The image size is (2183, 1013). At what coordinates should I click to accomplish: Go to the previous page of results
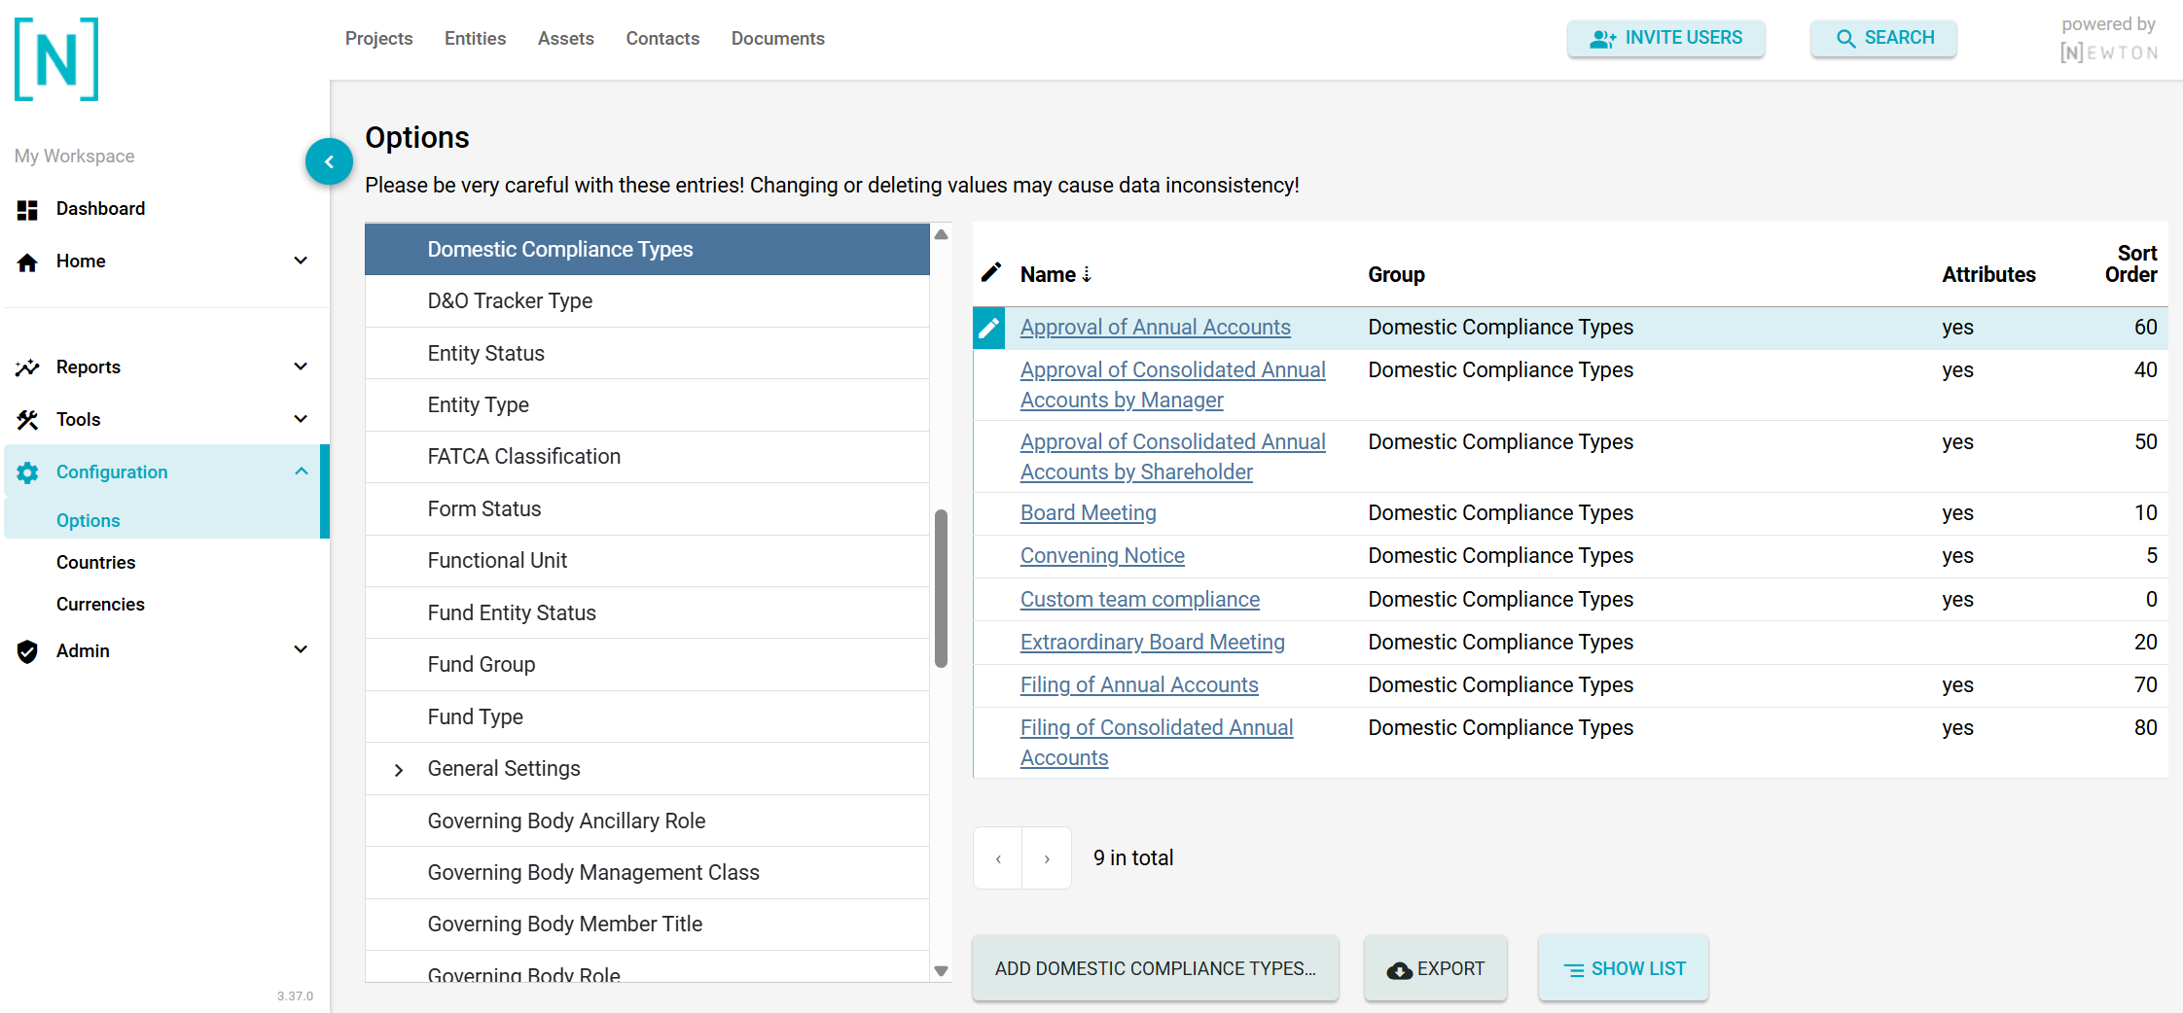(x=998, y=858)
